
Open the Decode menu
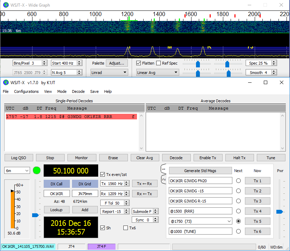pyautogui.click(x=78, y=91)
